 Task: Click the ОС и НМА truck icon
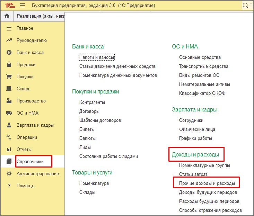tap(9, 113)
